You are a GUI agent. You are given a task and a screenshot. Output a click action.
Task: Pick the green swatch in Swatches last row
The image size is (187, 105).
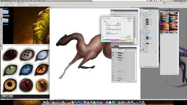pos(162,34)
